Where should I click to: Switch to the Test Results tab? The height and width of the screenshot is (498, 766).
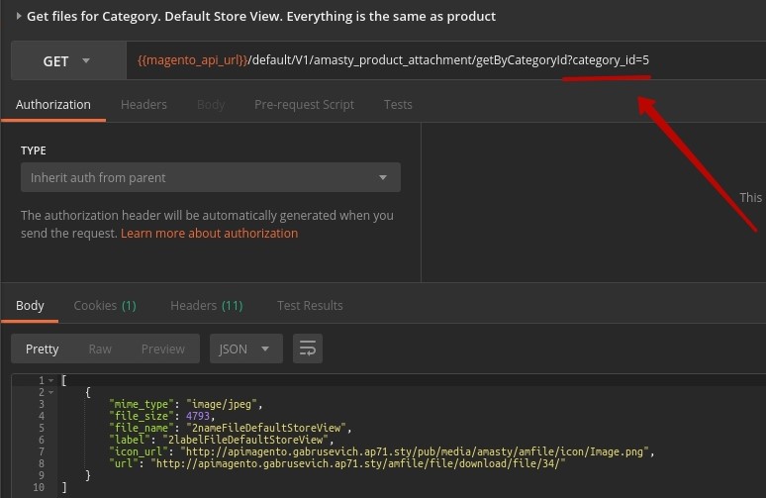click(310, 306)
